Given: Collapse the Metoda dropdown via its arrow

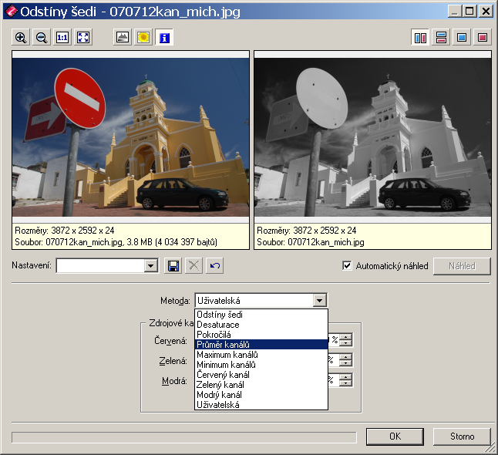Looking at the screenshot, I should tap(320, 301).
